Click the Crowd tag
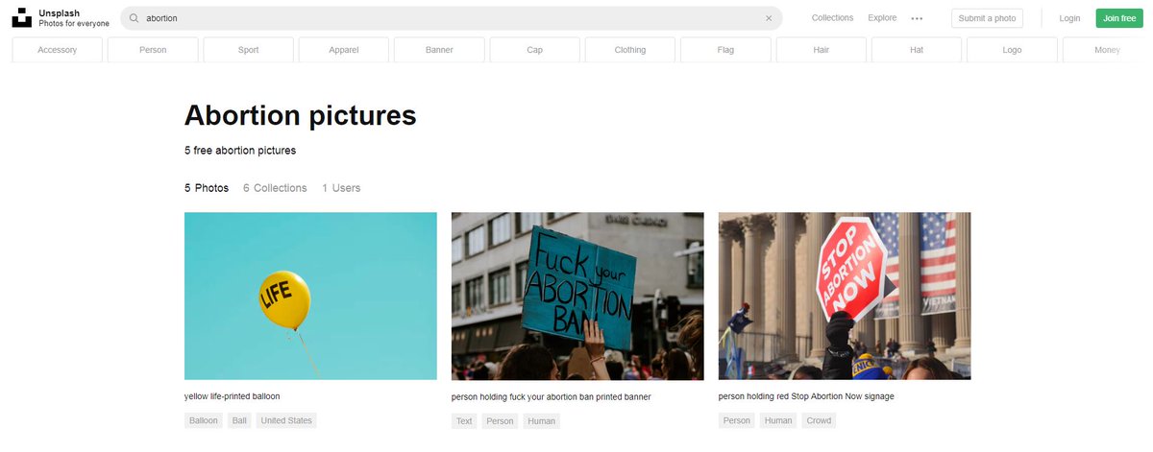Image resolution: width=1153 pixels, height=452 pixels. 820,420
